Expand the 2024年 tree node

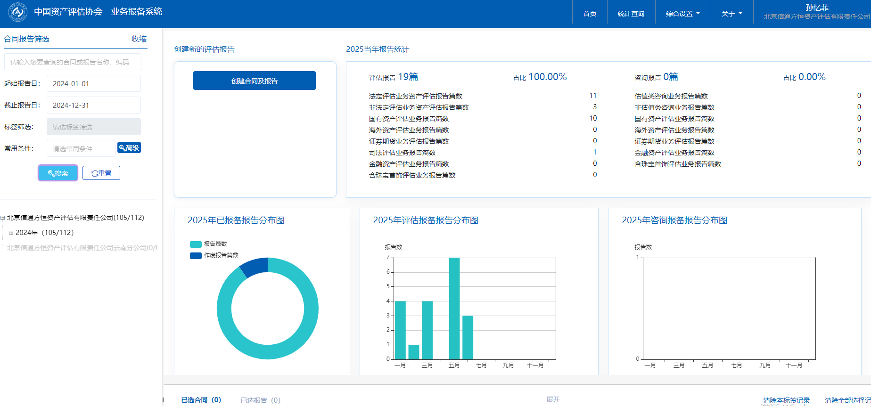pyautogui.click(x=11, y=233)
